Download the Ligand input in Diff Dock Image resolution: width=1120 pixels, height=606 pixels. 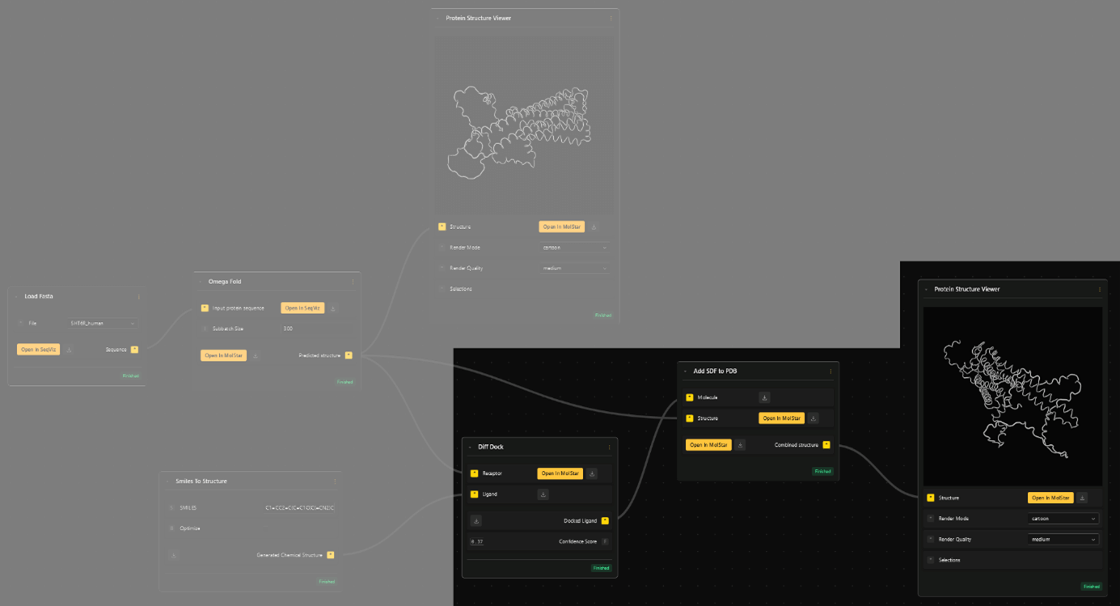[543, 494]
